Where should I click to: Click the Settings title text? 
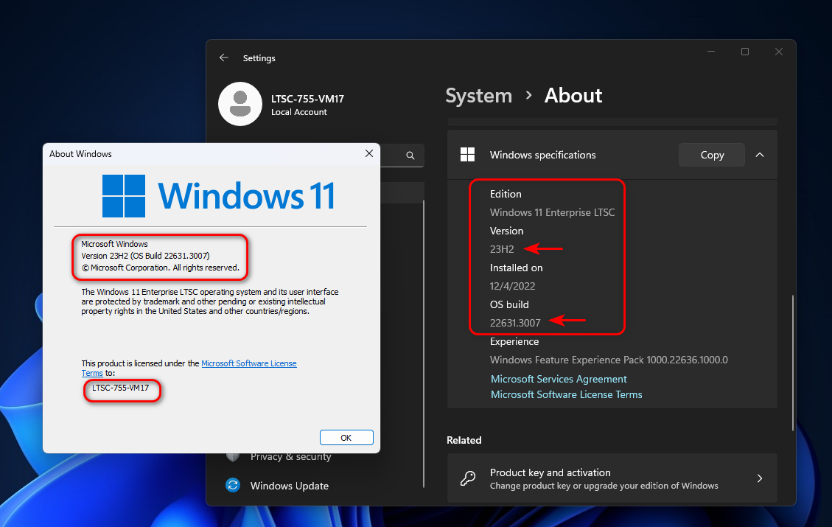(259, 57)
